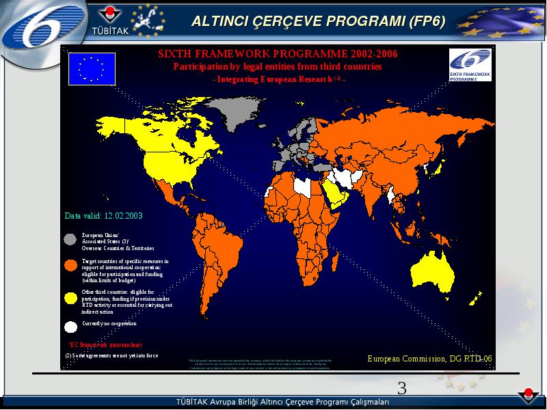Click the ALTINCI ÇERÇEVE PROGRAMI (FP6) title
The height and width of the screenshot is (410, 547).
click(x=318, y=22)
